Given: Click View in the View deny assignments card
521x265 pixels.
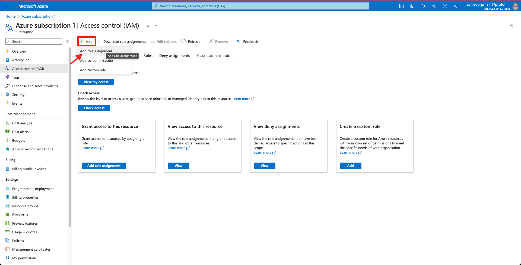Looking at the screenshot, I should tap(265, 166).
